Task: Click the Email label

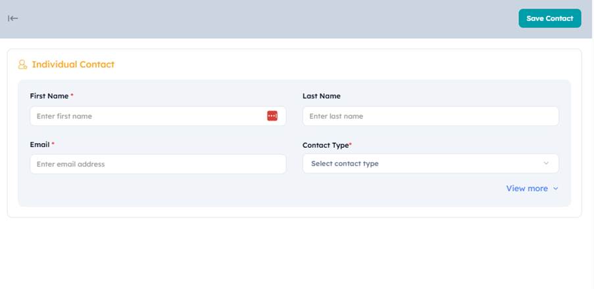Action: 39,144
